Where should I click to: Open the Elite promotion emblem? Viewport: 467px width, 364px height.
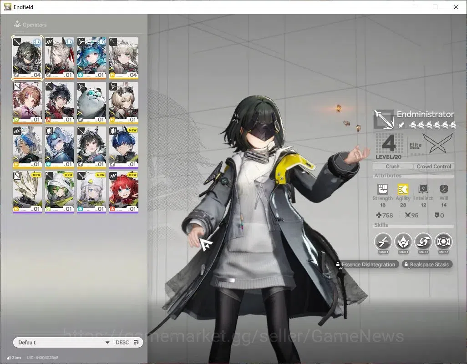[x=437, y=144]
